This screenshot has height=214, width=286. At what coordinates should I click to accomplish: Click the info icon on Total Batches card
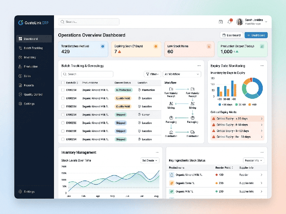click(103, 46)
